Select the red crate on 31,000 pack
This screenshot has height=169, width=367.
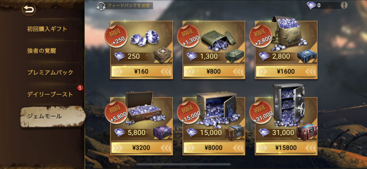click(307, 132)
